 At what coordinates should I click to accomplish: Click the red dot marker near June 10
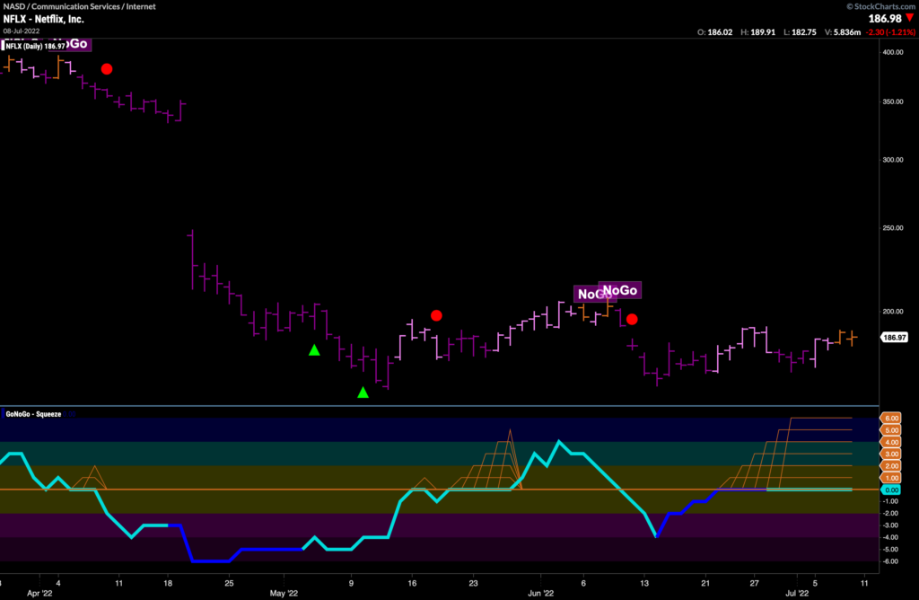[632, 319]
